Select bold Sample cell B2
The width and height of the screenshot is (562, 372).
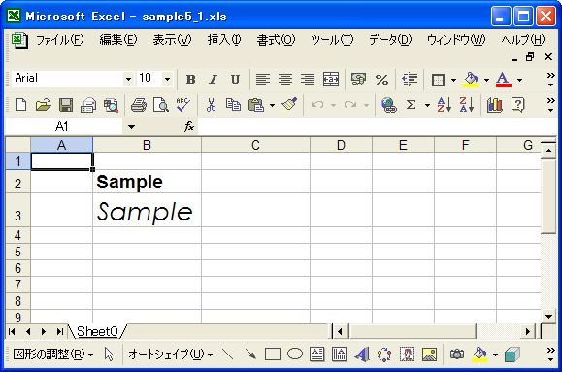pos(147,182)
